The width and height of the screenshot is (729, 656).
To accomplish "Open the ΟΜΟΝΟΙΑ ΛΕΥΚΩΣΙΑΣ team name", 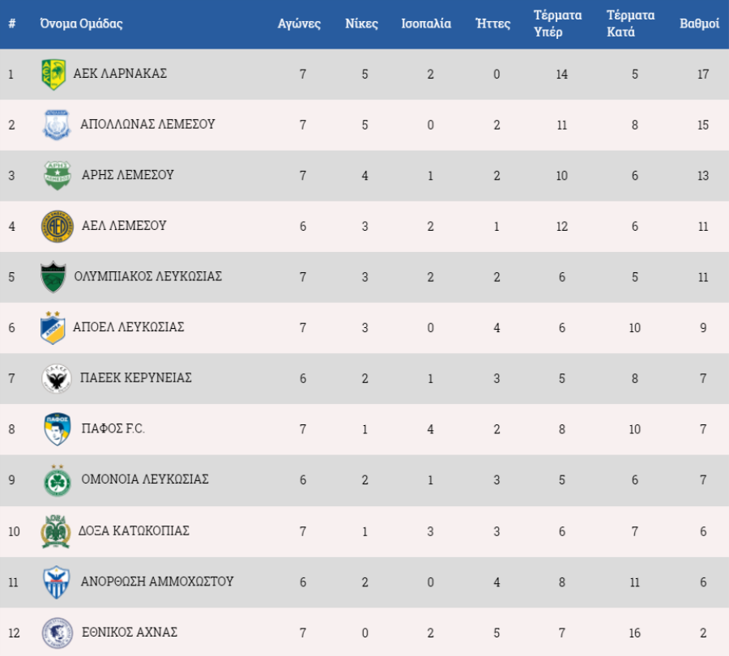I will [145, 479].
